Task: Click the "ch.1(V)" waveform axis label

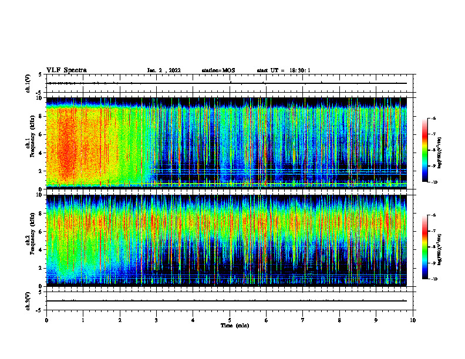Action: pos(28,83)
